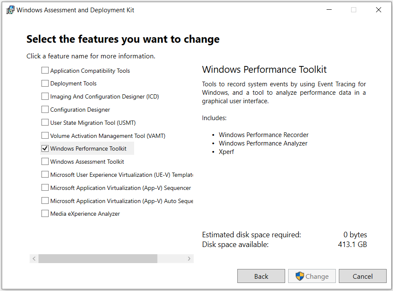Select the Configuration Designer checkbox
The height and width of the screenshot is (291, 393).
pos(45,110)
